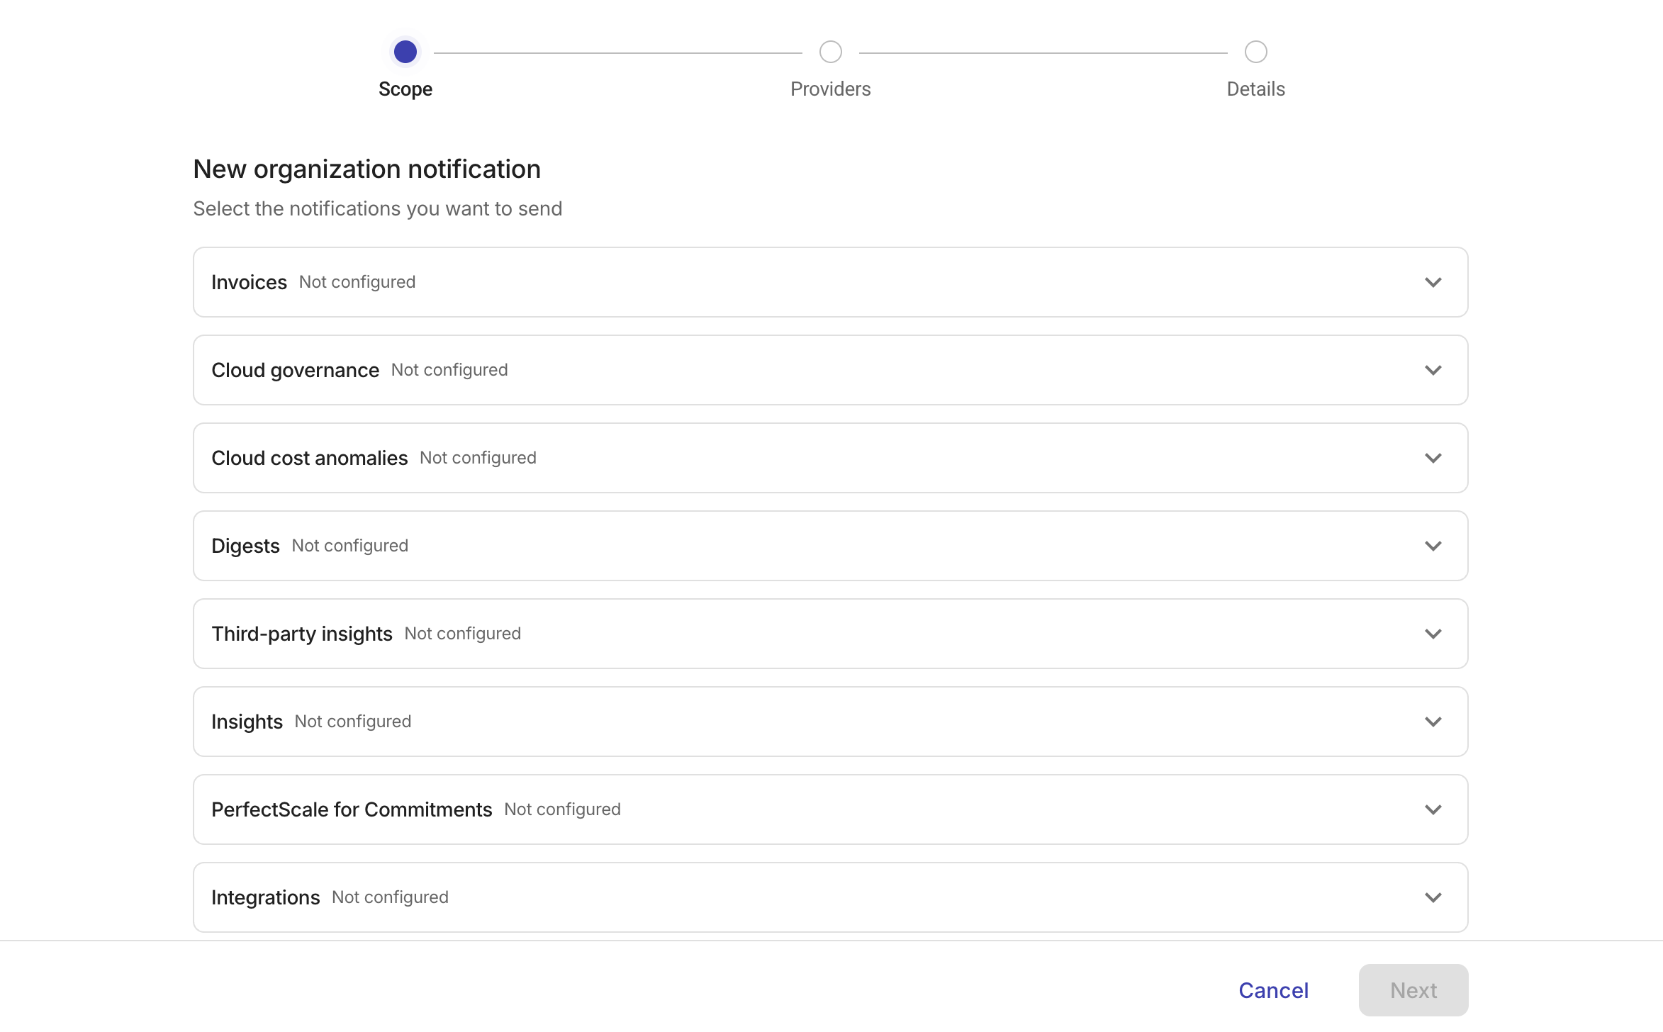Screen dimensions: 1663x1032
Task: Expand Cloud cost anomalies chevron
Action: [1433, 458]
